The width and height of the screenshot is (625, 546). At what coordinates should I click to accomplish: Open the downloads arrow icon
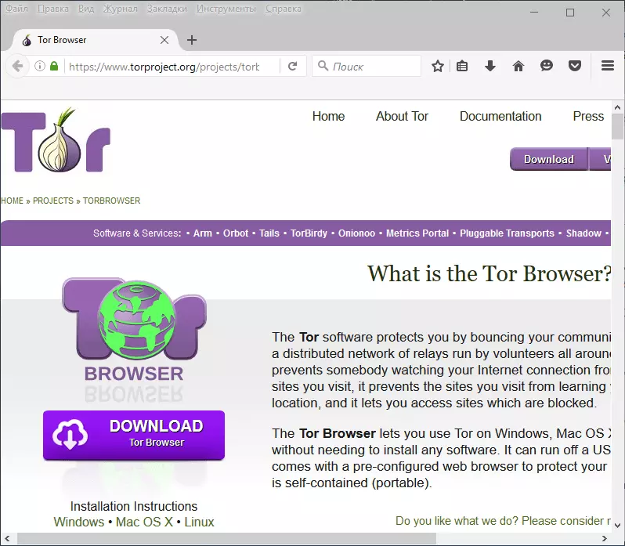[490, 67]
